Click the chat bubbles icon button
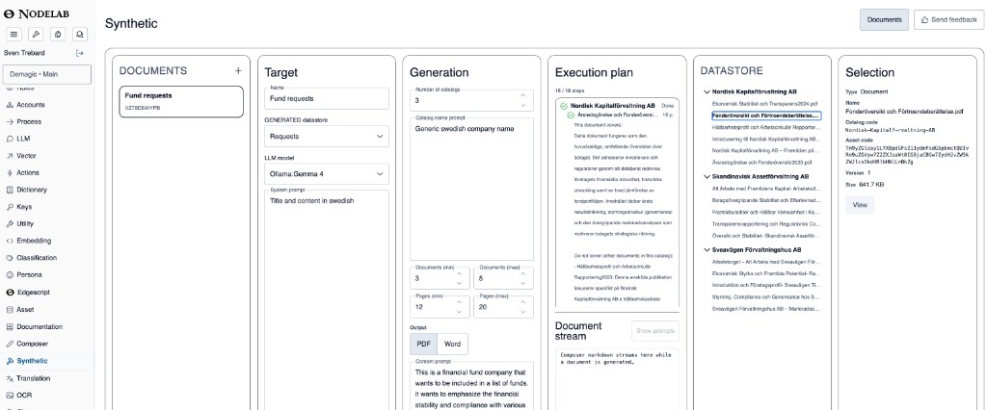Viewport: 987px width, 410px height. [79, 35]
